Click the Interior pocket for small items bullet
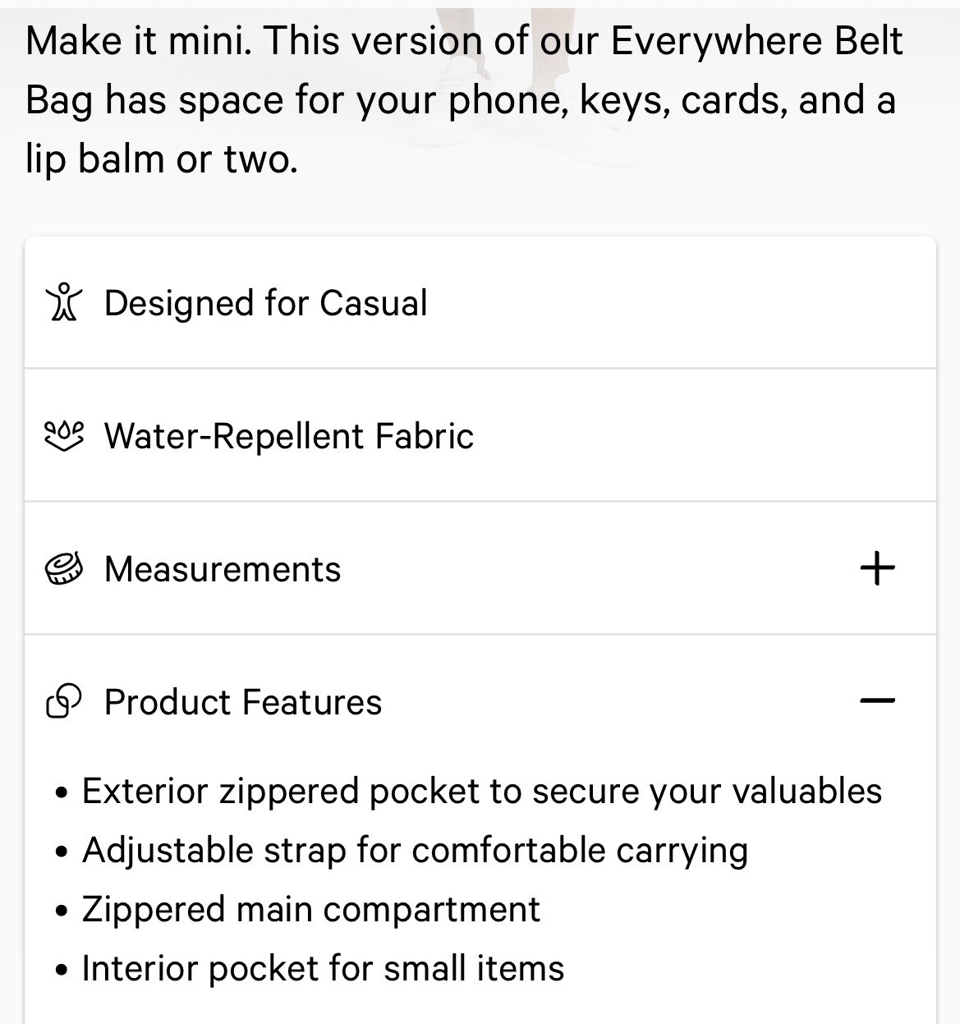 tap(323, 969)
